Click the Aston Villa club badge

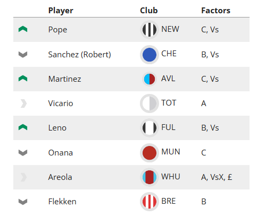tap(150, 79)
